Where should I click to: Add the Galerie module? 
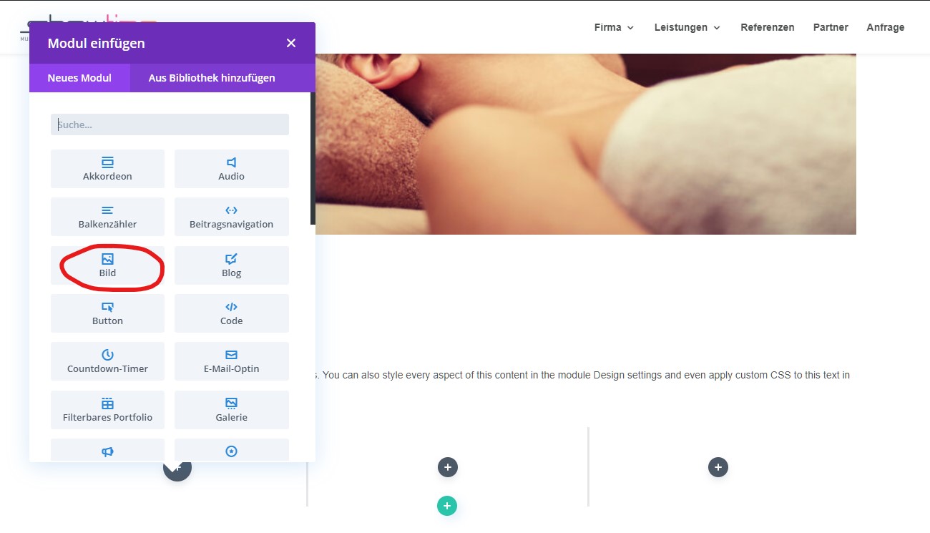231,410
